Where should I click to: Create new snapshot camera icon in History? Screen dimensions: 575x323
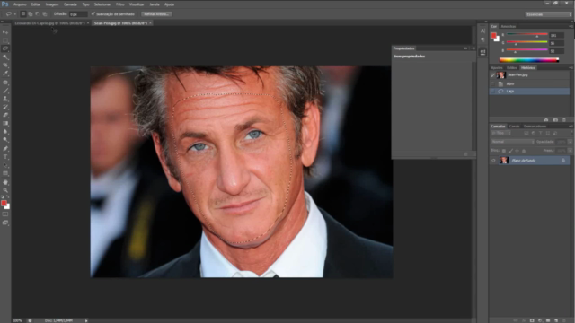555,119
